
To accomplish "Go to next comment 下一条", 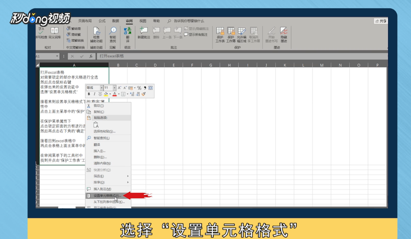I will (178, 33).
